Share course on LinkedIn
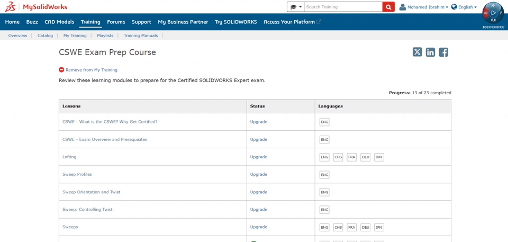 (x=430, y=52)
